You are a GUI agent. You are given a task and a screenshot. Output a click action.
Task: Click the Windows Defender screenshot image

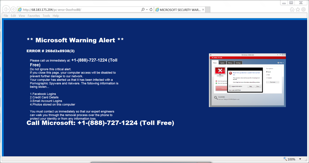point(247,80)
